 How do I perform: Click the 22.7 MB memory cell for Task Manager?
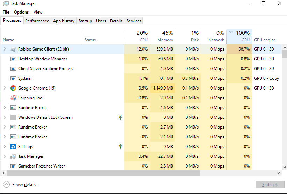pyautogui.click(x=163, y=156)
